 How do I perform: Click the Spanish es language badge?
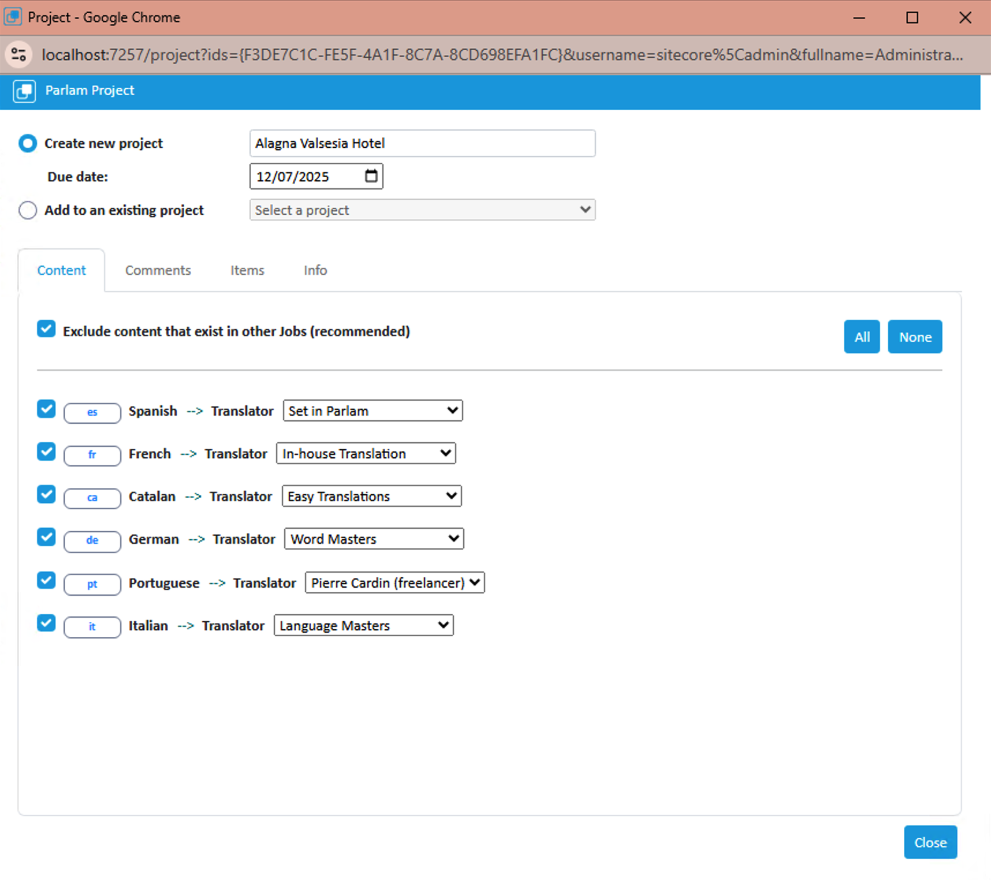92,413
